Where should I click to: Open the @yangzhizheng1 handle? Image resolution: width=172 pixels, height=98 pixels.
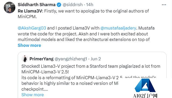71,59
